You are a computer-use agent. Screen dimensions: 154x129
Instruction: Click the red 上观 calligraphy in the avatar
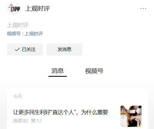(x=10, y=6)
